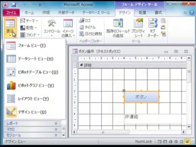Click form horizontal scroll right arrow
This screenshot has height=147, width=196.
click(184, 132)
